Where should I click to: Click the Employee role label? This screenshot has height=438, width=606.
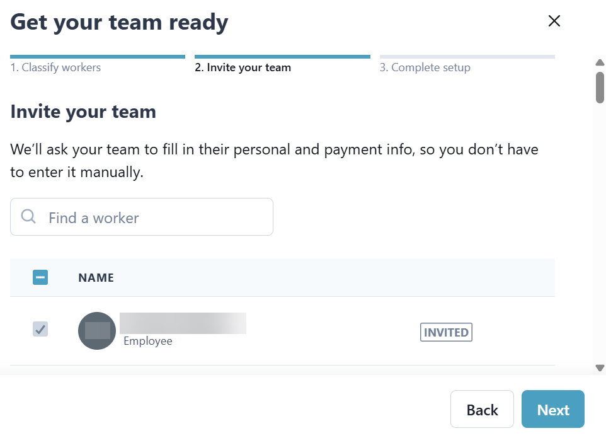147,341
